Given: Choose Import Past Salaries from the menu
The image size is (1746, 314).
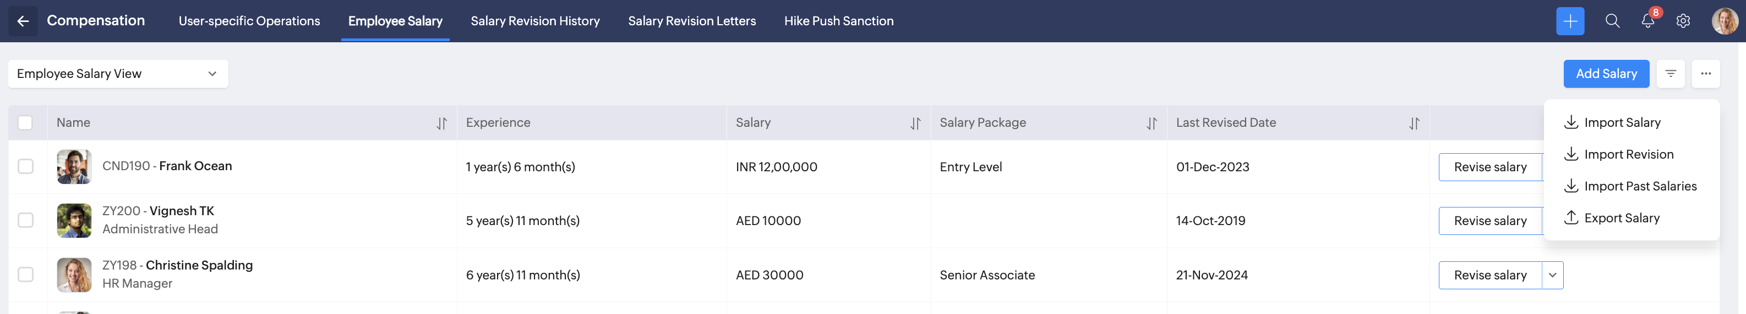Looking at the screenshot, I should click(1640, 186).
